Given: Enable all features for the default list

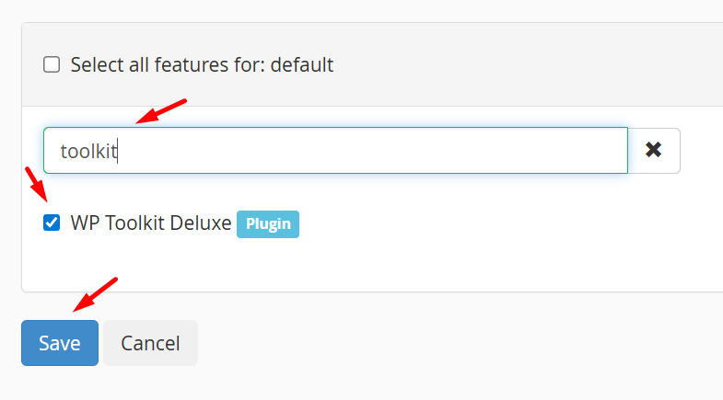Looking at the screenshot, I should point(52,64).
